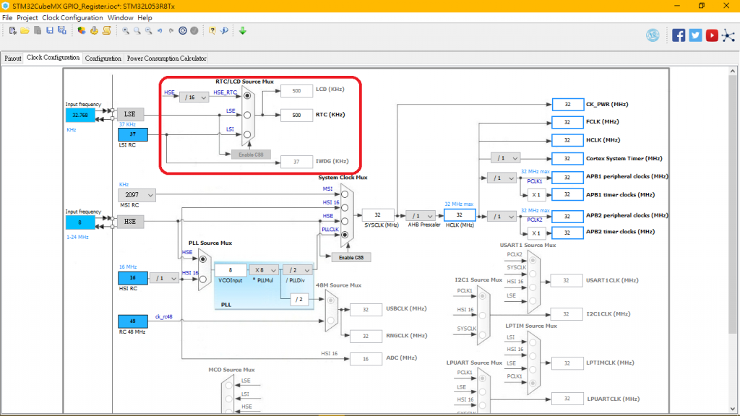This screenshot has width=740, height=416.
Task: Open the File menu
Action: [x=7, y=17]
